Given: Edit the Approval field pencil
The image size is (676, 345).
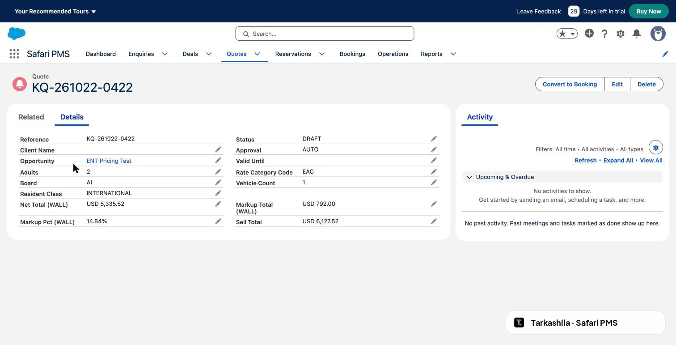Looking at the screenshot, I should 434,149.
